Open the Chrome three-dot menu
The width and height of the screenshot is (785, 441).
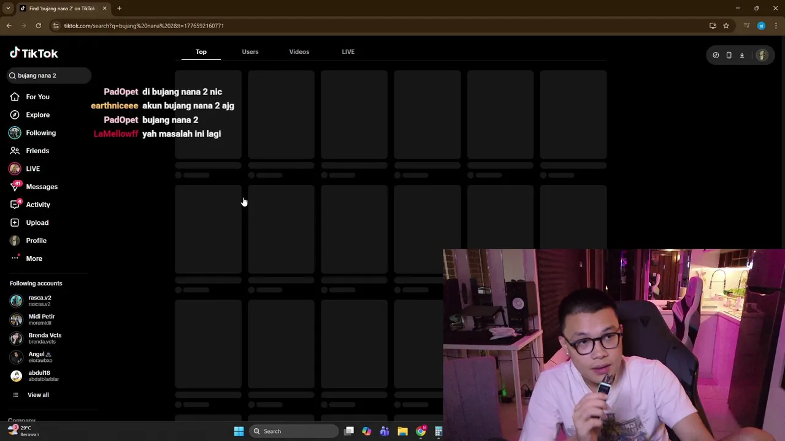tap(776, 26)
